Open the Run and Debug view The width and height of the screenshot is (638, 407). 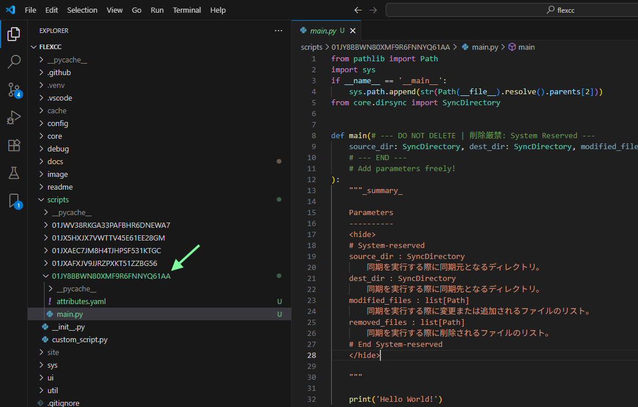pos(14,117)
